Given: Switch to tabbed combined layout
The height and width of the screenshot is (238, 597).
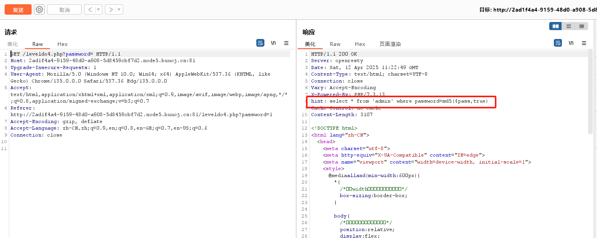Looking at the screenshot, I should [582, 26].
